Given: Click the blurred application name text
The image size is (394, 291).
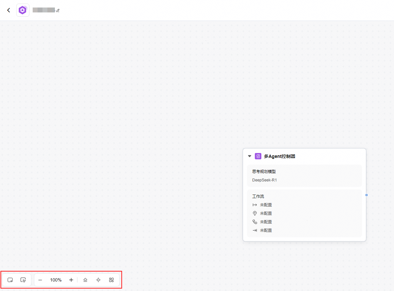Looking at the screenshot, I should 43,10.
